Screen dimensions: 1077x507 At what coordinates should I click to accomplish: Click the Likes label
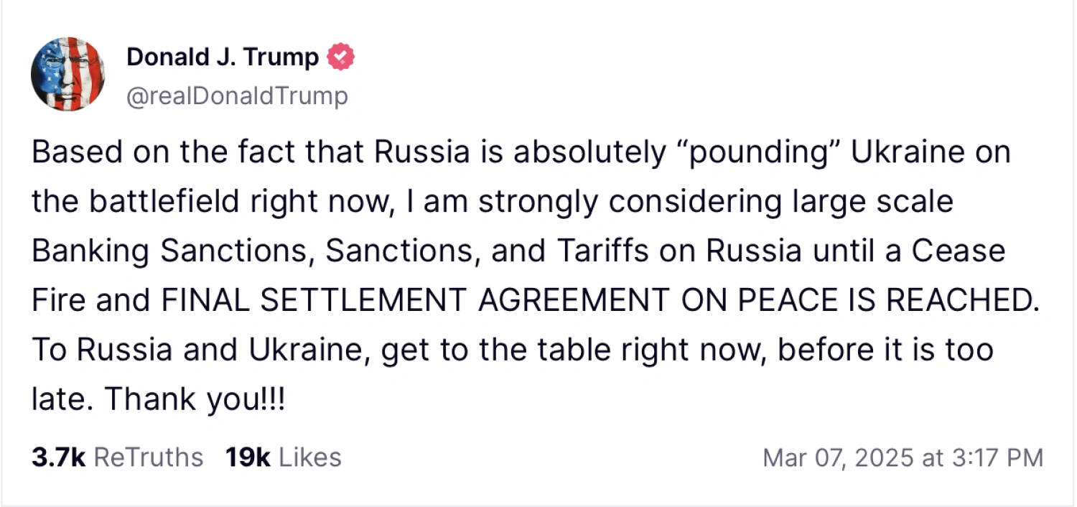click(x=309, y=457)
